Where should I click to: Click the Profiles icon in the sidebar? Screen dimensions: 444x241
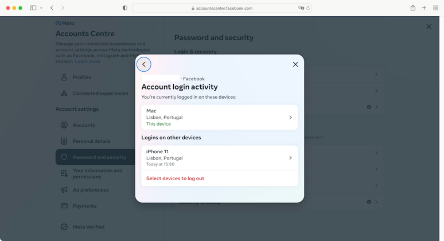[64, 77]
